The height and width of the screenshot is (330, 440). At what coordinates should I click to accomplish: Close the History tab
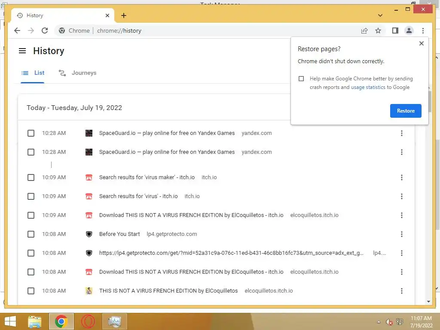(107, 15)
